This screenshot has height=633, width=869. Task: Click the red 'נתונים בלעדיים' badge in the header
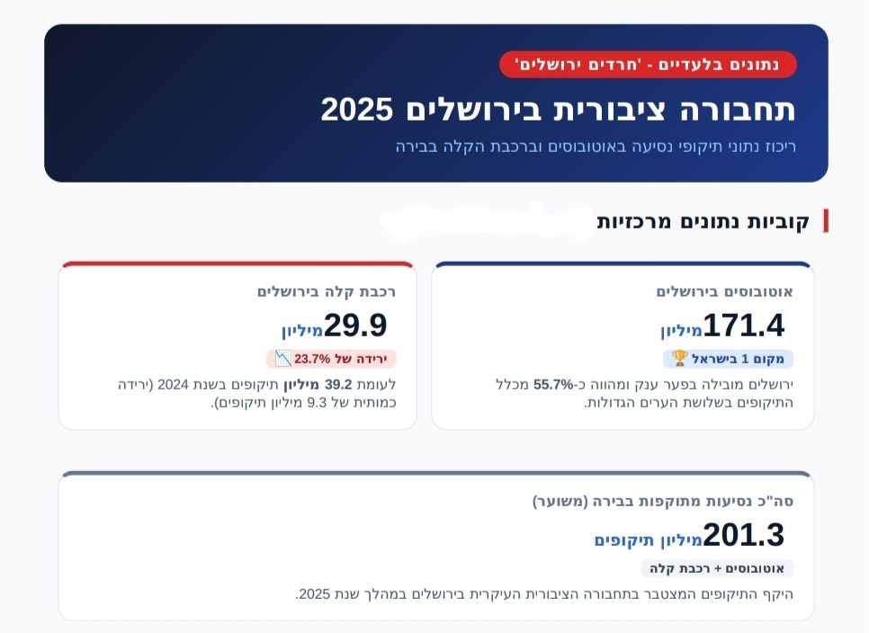(x=648, y=65)
